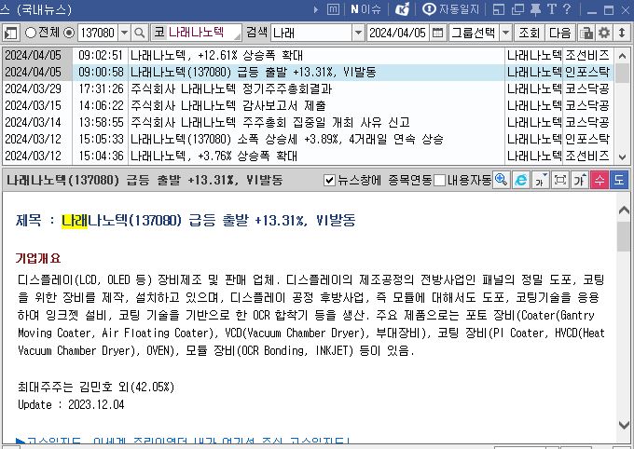Click the time cell 14:06:22
This screenshot has width=634, height=449.
(x=101, y=106)
